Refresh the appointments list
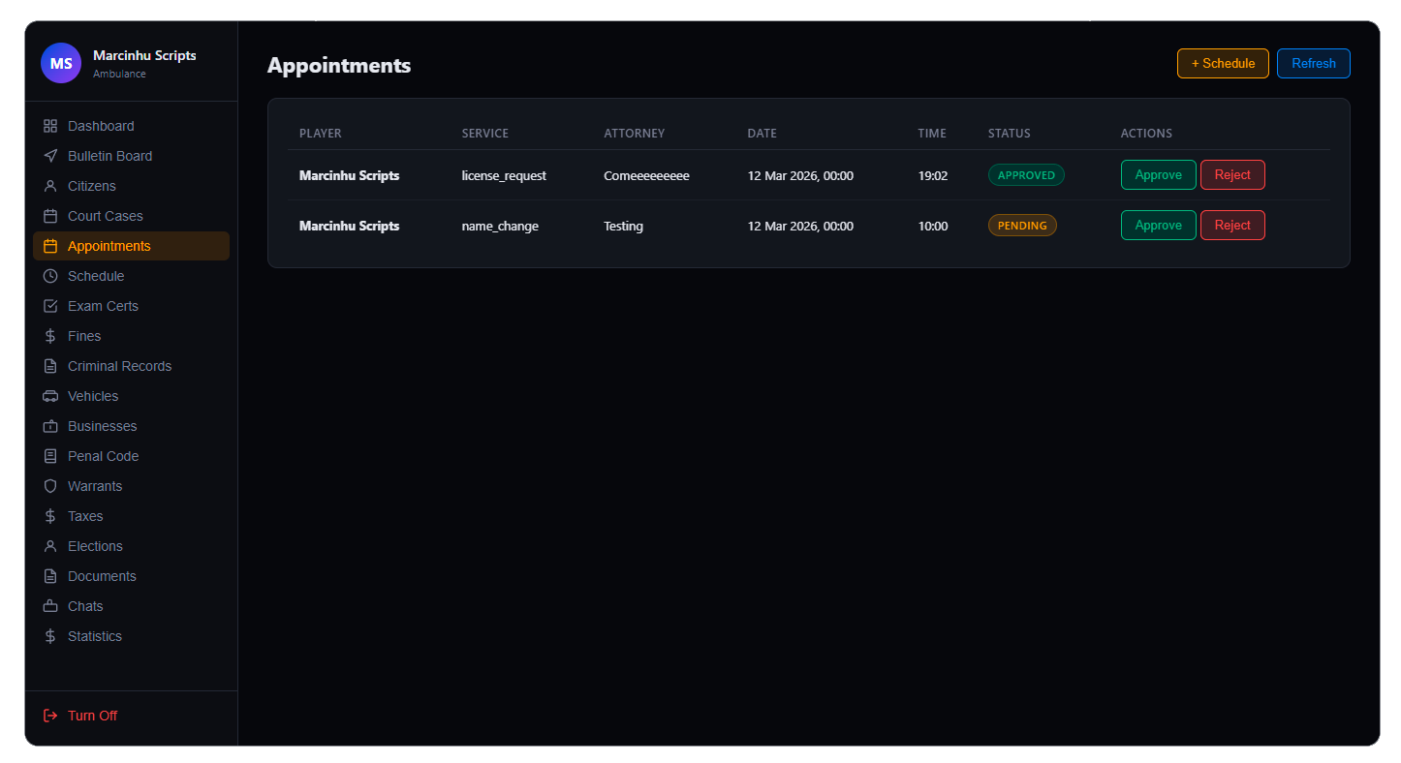The image size is (1401, 763). coord(1313,64)
